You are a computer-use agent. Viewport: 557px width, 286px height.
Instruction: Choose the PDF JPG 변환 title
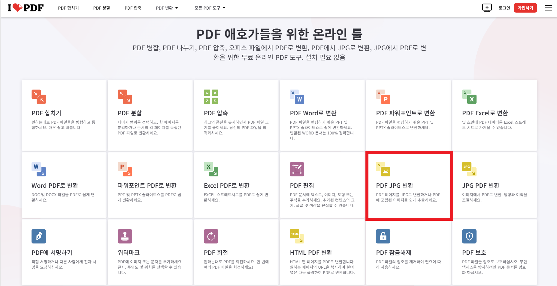pos(395,186)
